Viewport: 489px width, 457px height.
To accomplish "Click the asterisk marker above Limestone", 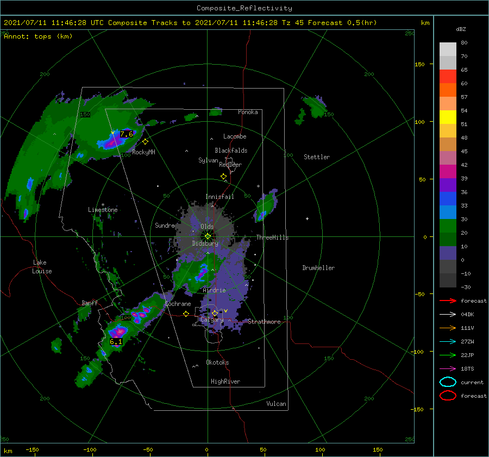I will 103,205.
